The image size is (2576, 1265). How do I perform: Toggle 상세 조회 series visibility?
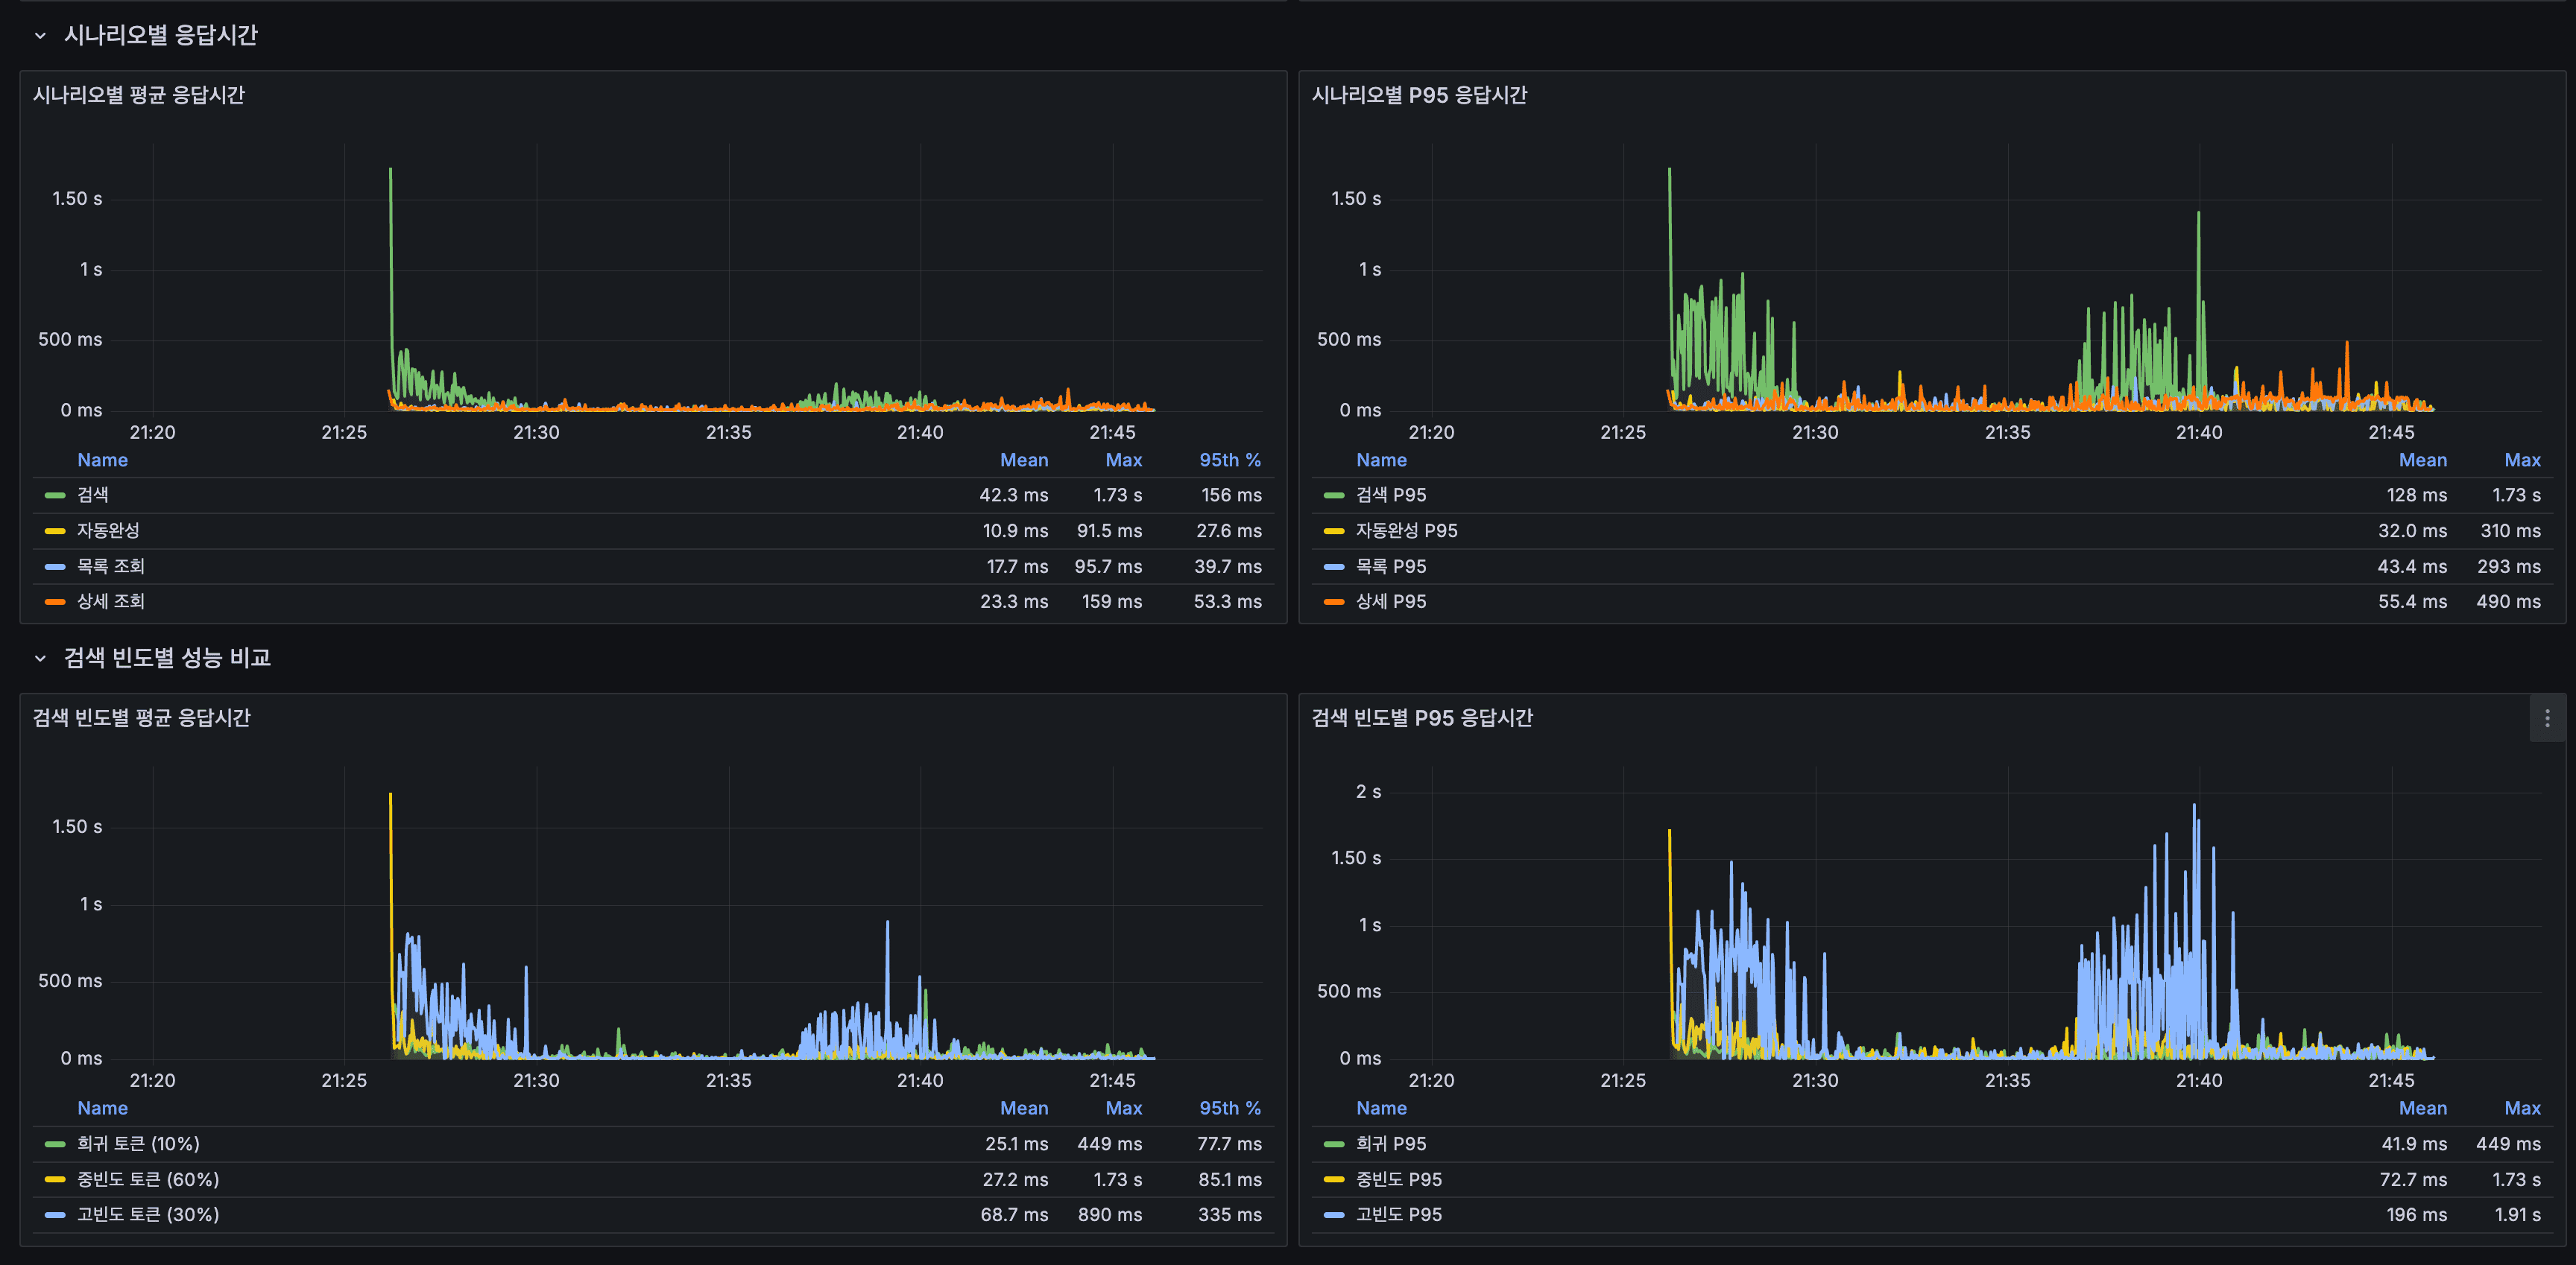(x=110, y=601)
